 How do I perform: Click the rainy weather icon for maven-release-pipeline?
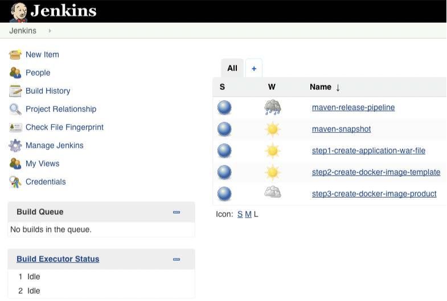[273, 107]
